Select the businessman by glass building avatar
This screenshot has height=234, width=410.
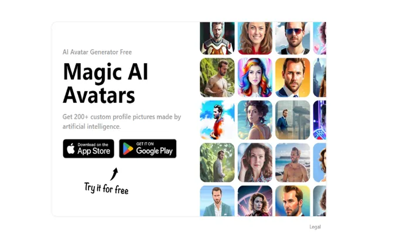click(293, 120)
